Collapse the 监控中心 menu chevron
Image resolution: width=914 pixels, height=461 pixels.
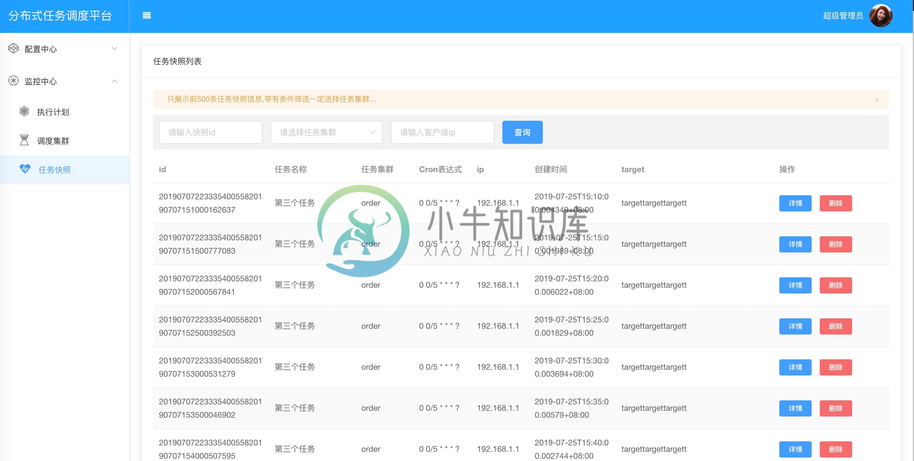114,81
